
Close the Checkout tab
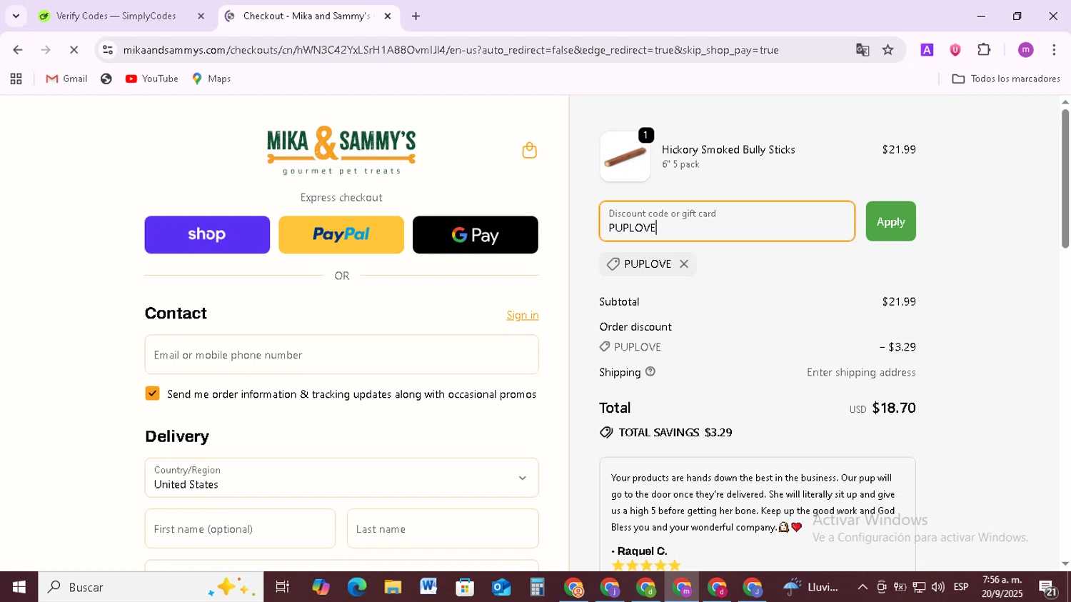click(x=388, y=16)
